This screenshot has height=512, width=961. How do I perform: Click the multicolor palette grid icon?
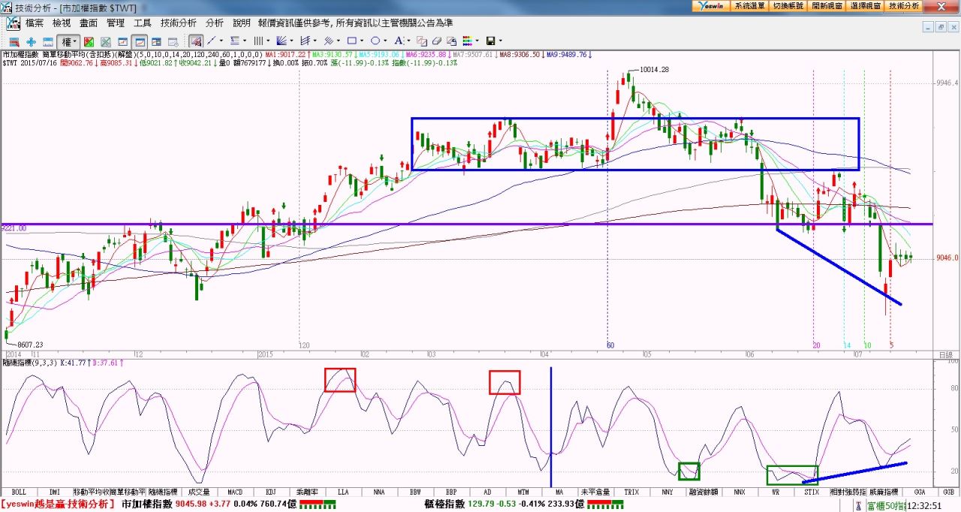[x=467, y=41]
